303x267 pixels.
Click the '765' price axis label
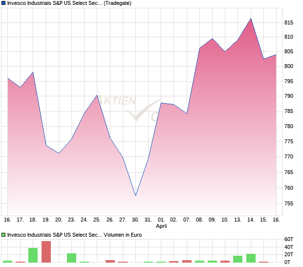pyautogui.click(x=288, y=172)
